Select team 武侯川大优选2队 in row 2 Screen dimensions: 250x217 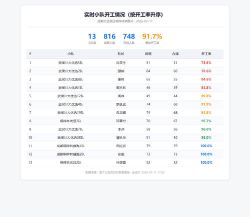pos(70,71)
